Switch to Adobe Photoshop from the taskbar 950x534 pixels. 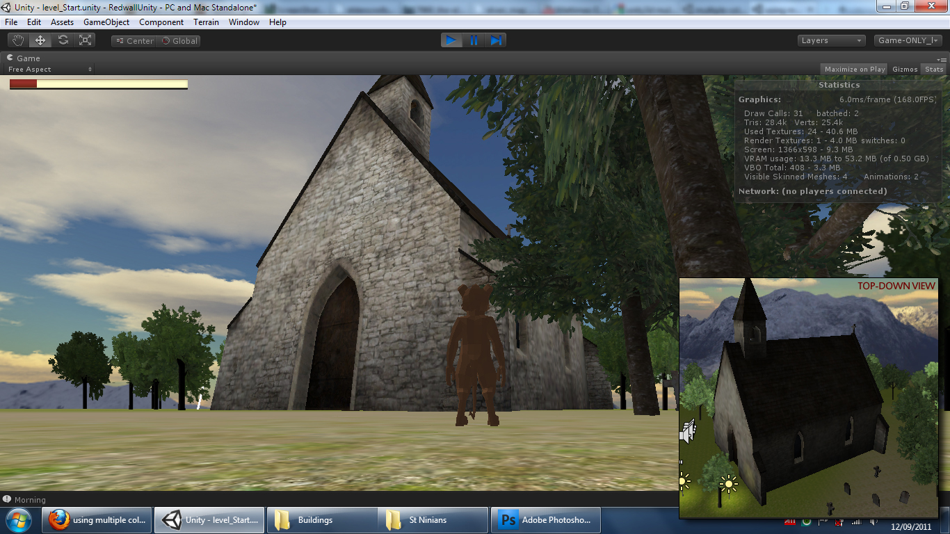tap(545, 520)
